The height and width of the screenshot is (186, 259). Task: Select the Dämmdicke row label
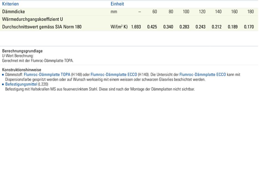tap(14, 12)
